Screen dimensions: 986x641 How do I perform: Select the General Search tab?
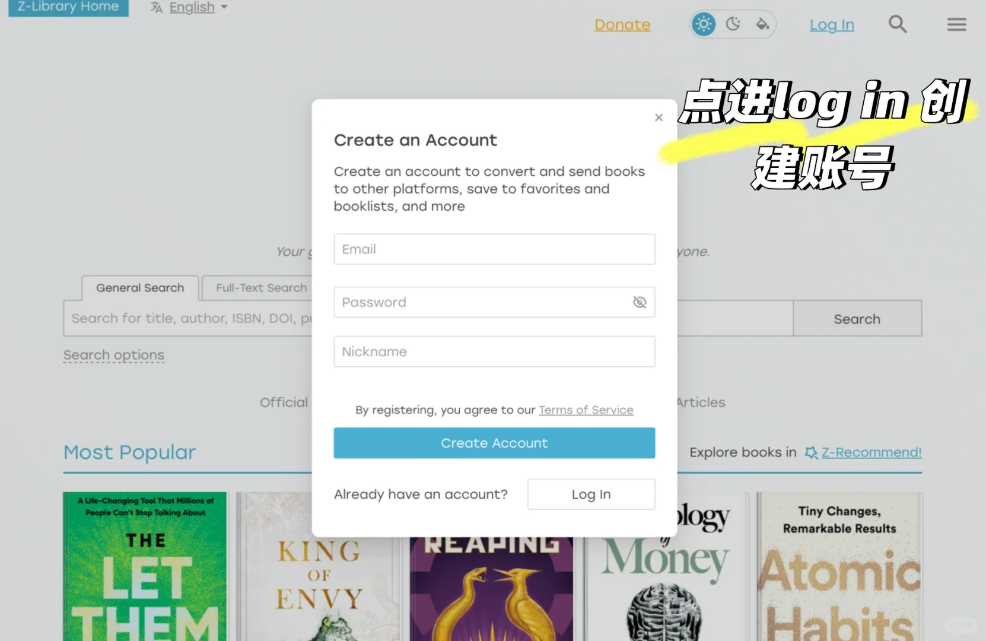point(140,288)
